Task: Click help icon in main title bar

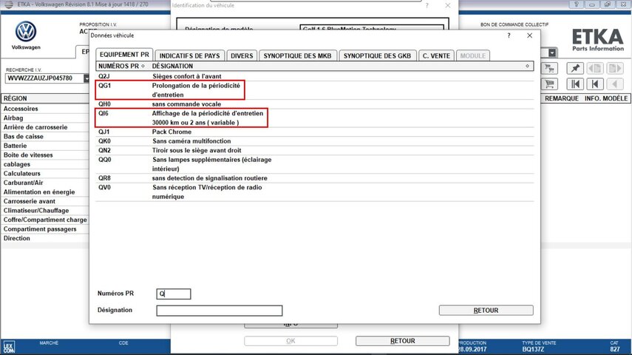Action: coord(577,4)
